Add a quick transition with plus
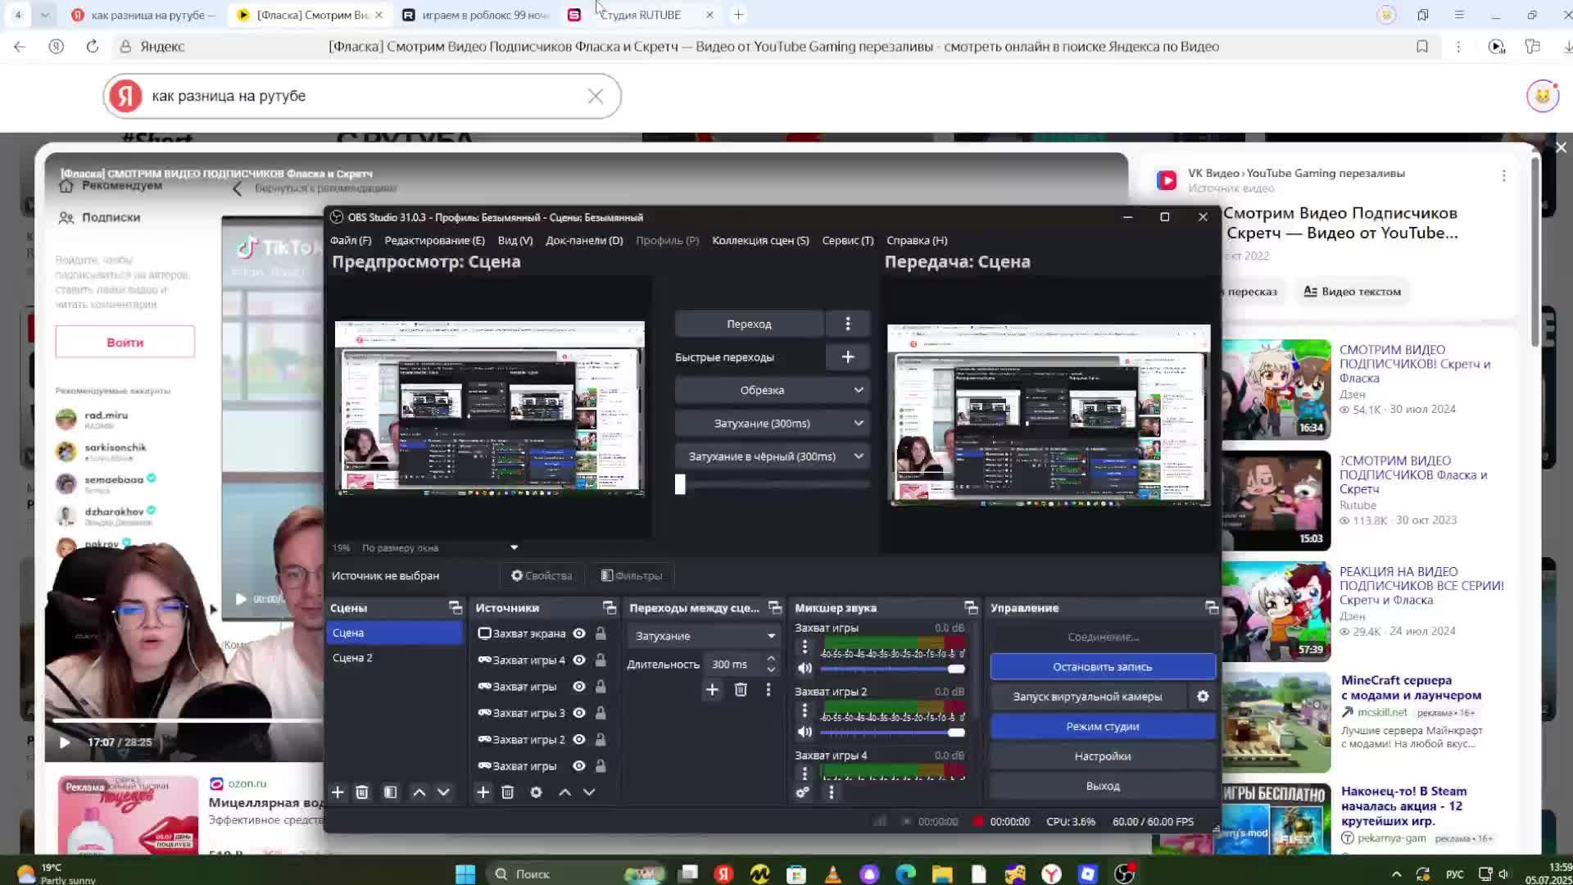Image resolution: width=1573 pixels, height=885 pixels. pyautogui.click(x=848, y=357)
